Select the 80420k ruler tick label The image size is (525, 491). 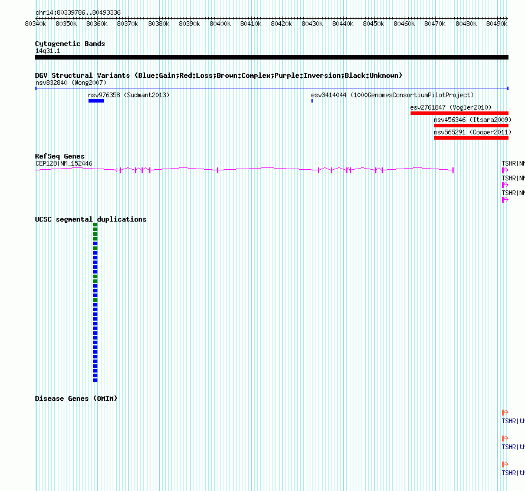pos(281,24)
